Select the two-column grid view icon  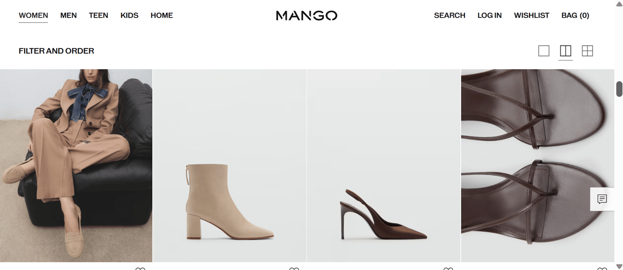point(565,51)
